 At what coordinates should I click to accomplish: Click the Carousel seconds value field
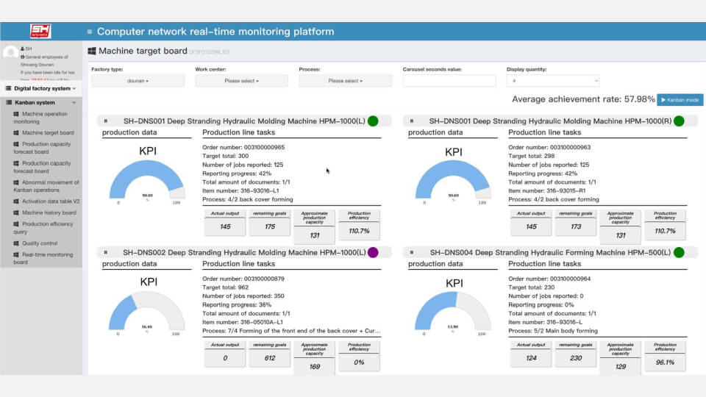[x=449, y=81]
